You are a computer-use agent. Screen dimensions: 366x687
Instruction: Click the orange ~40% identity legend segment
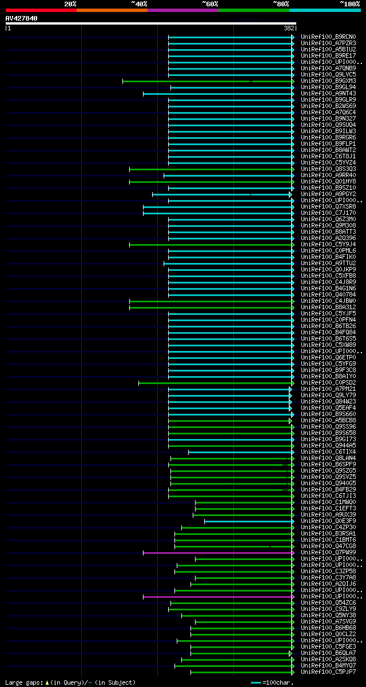coord(112,10)
